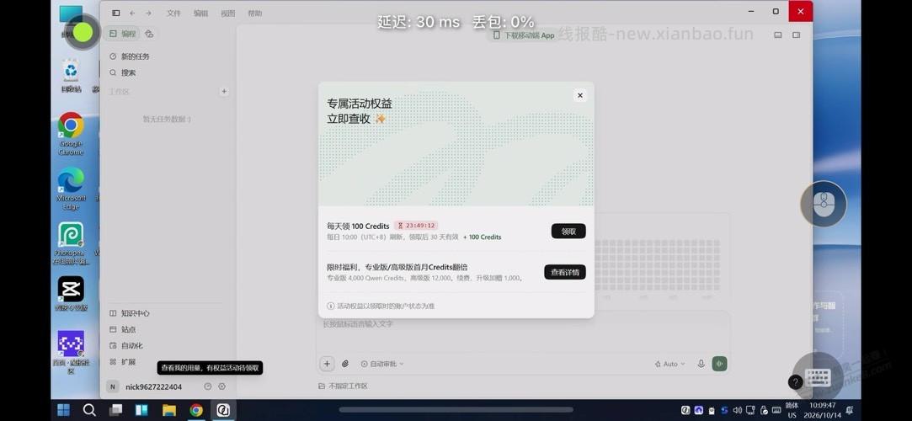
Task: Click the green voice waveform button
Action: pyautogui.click(x=719, y=364)
